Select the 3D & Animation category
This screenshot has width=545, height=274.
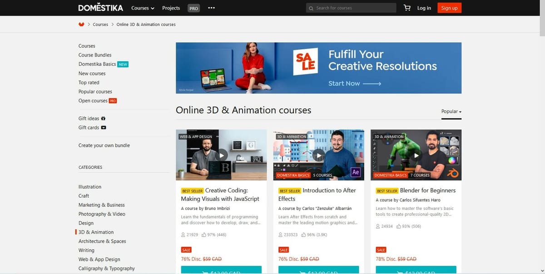[96, 232]
